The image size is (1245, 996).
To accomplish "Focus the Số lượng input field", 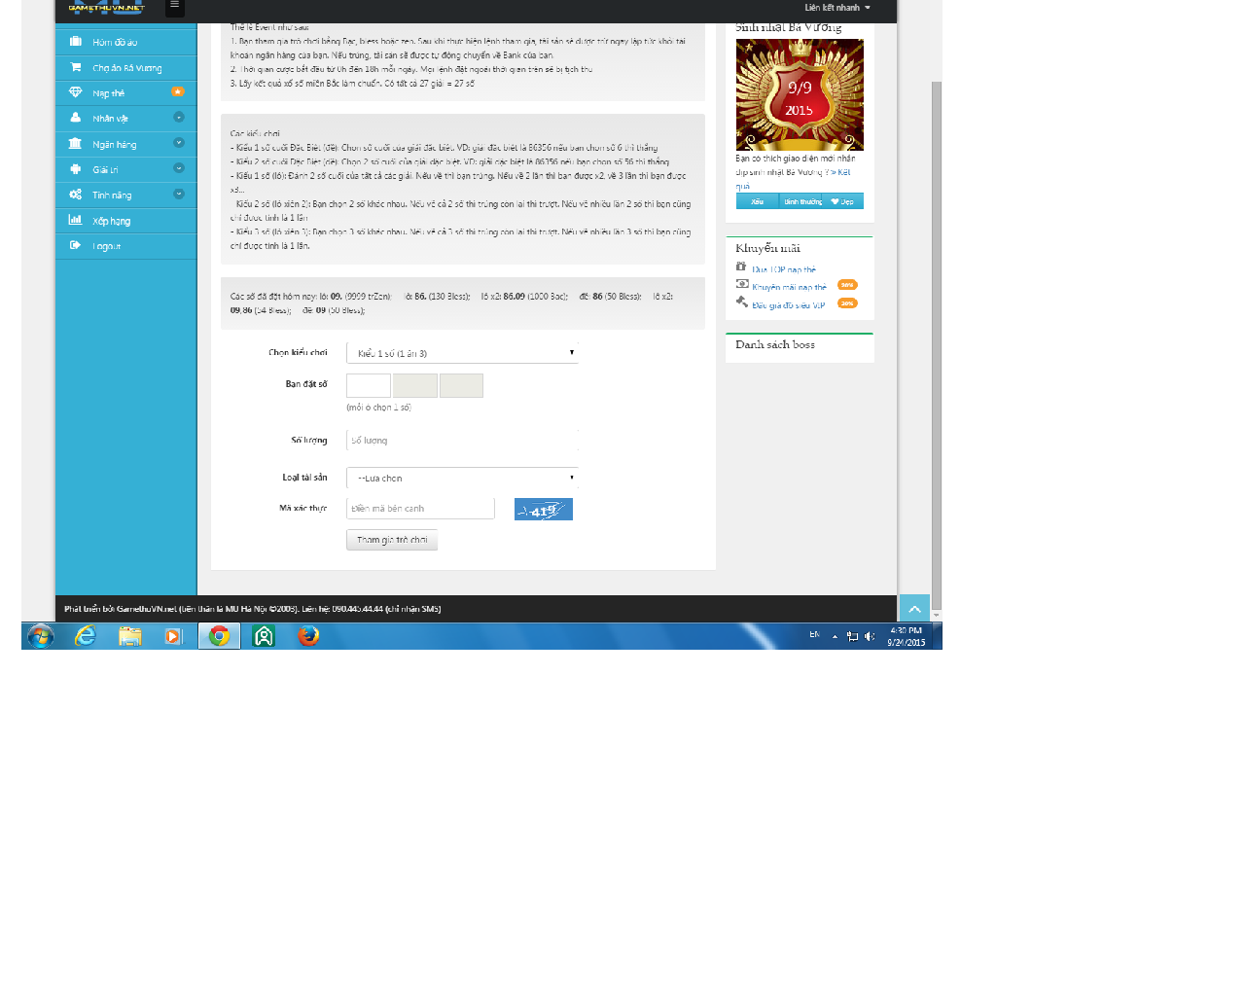I will point(462,441).
